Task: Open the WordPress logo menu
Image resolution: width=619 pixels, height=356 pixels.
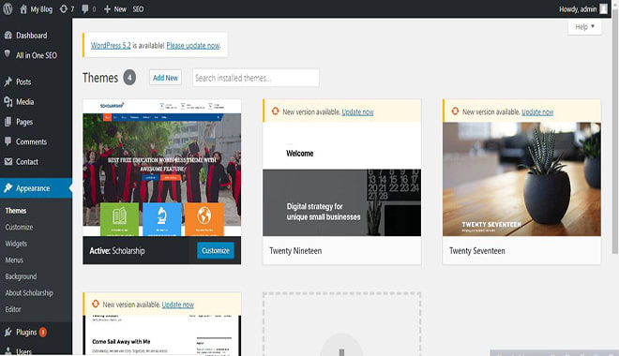Action: [x=8, y=9]
